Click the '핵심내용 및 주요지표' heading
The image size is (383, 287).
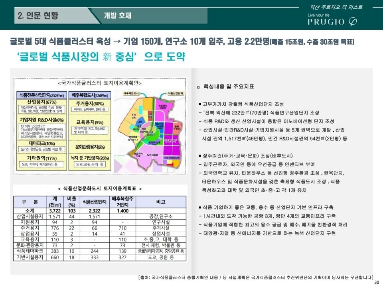[229, 86]
